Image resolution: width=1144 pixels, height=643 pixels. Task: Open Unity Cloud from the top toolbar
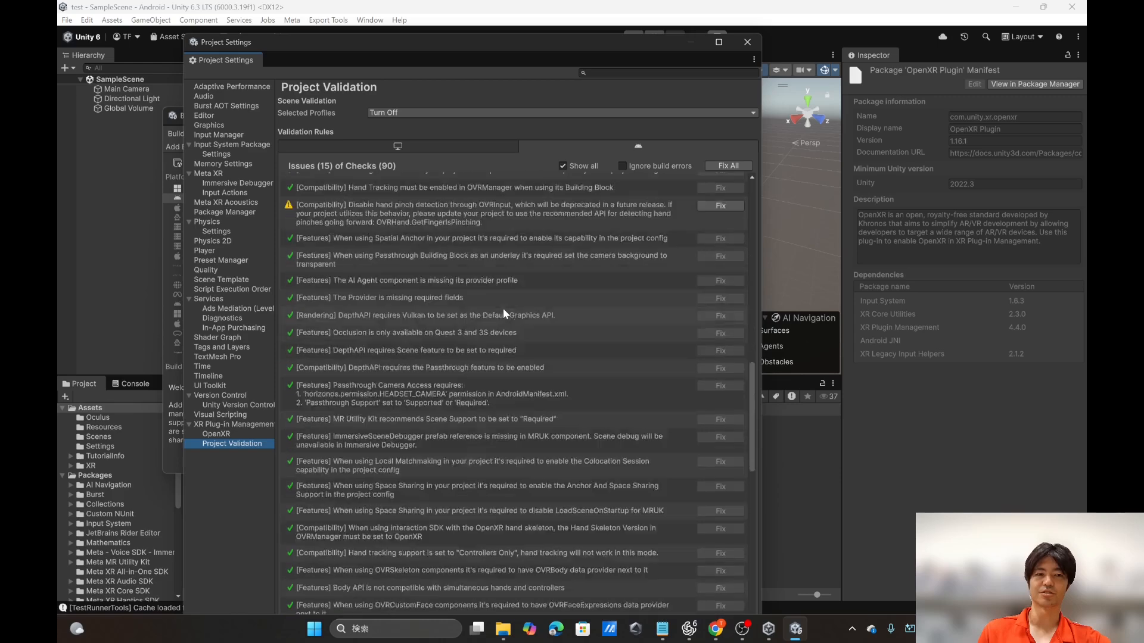click(943, 37)
